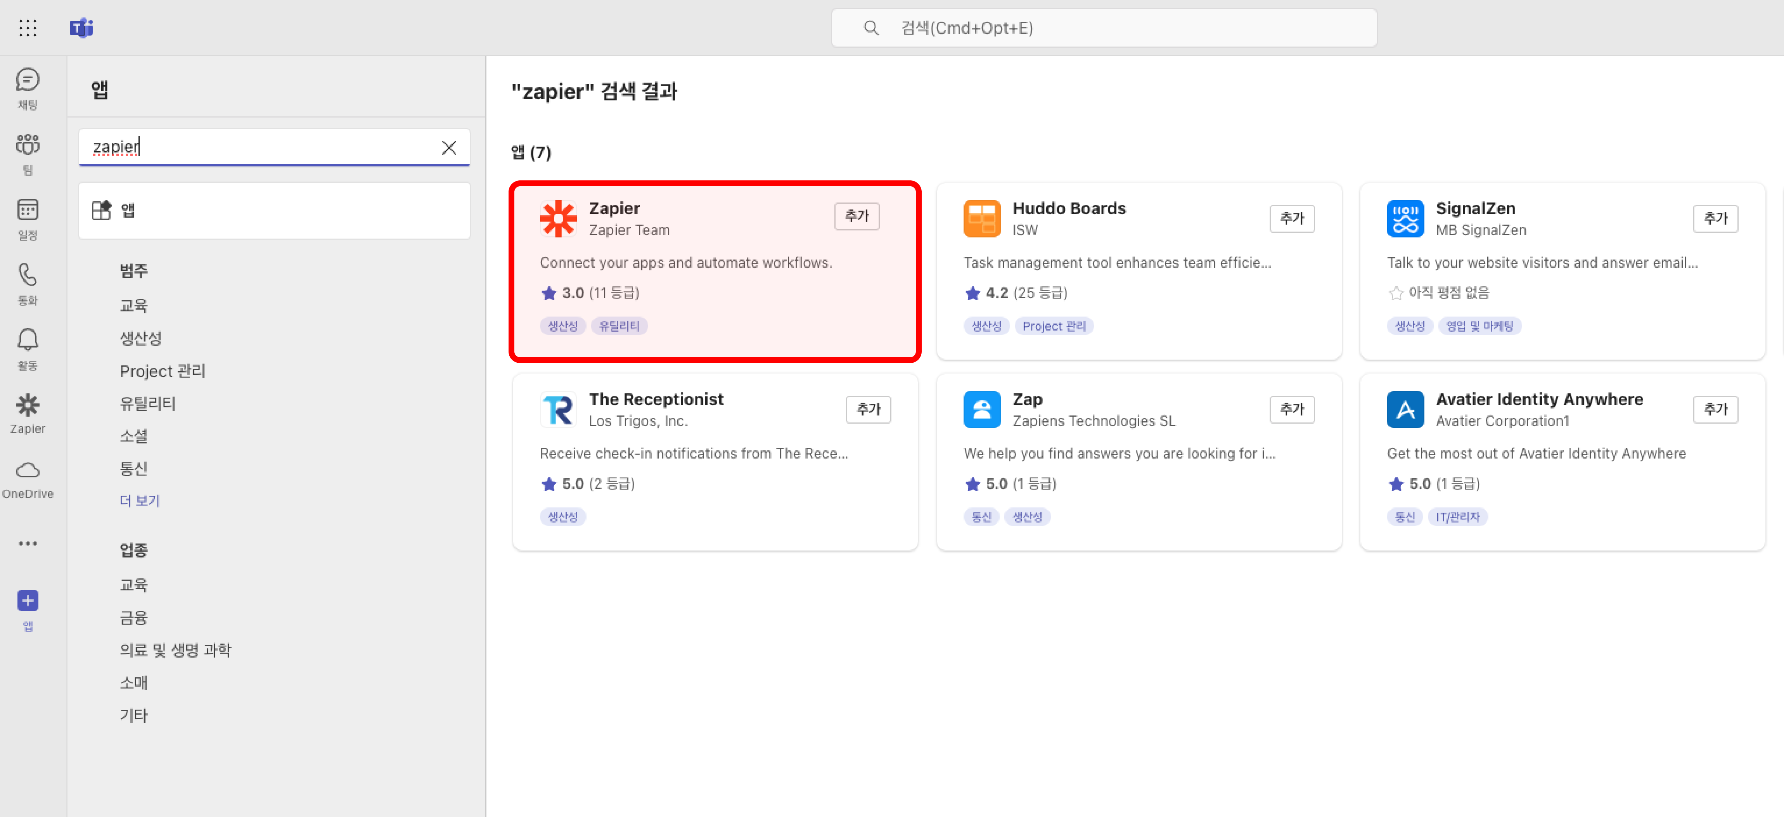The width and height of the screenshot is (1784, 817).
Task: Click 추가 button for Zapier app
Action: [856, 216]
